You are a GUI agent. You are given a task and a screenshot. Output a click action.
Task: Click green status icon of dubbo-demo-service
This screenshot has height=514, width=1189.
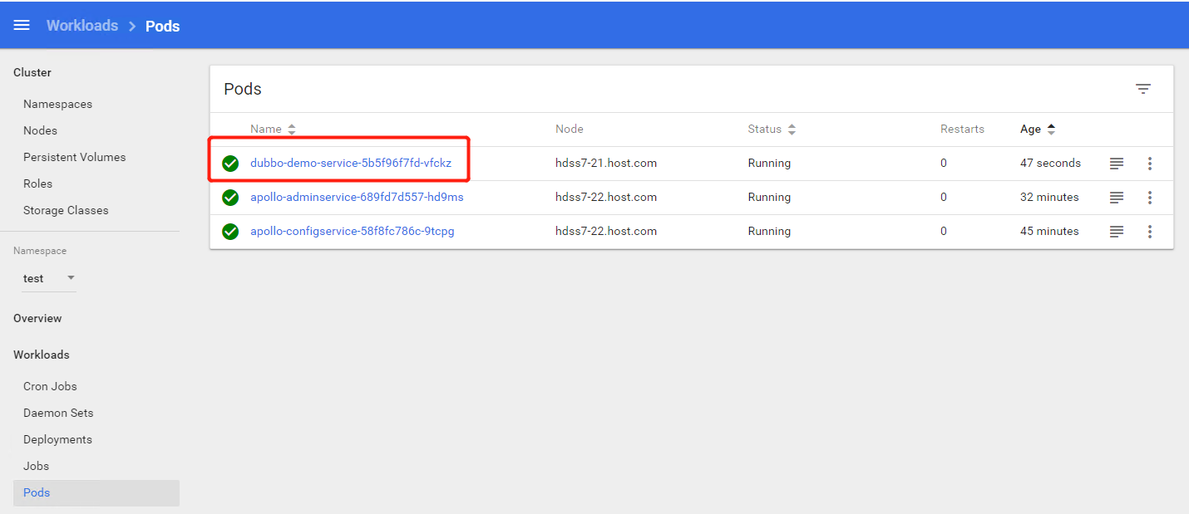click(x=230, y=164)
